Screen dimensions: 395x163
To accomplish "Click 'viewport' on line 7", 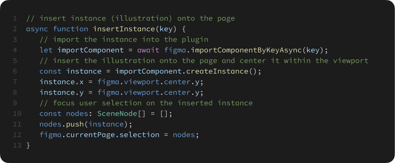I will click(142, 82).
